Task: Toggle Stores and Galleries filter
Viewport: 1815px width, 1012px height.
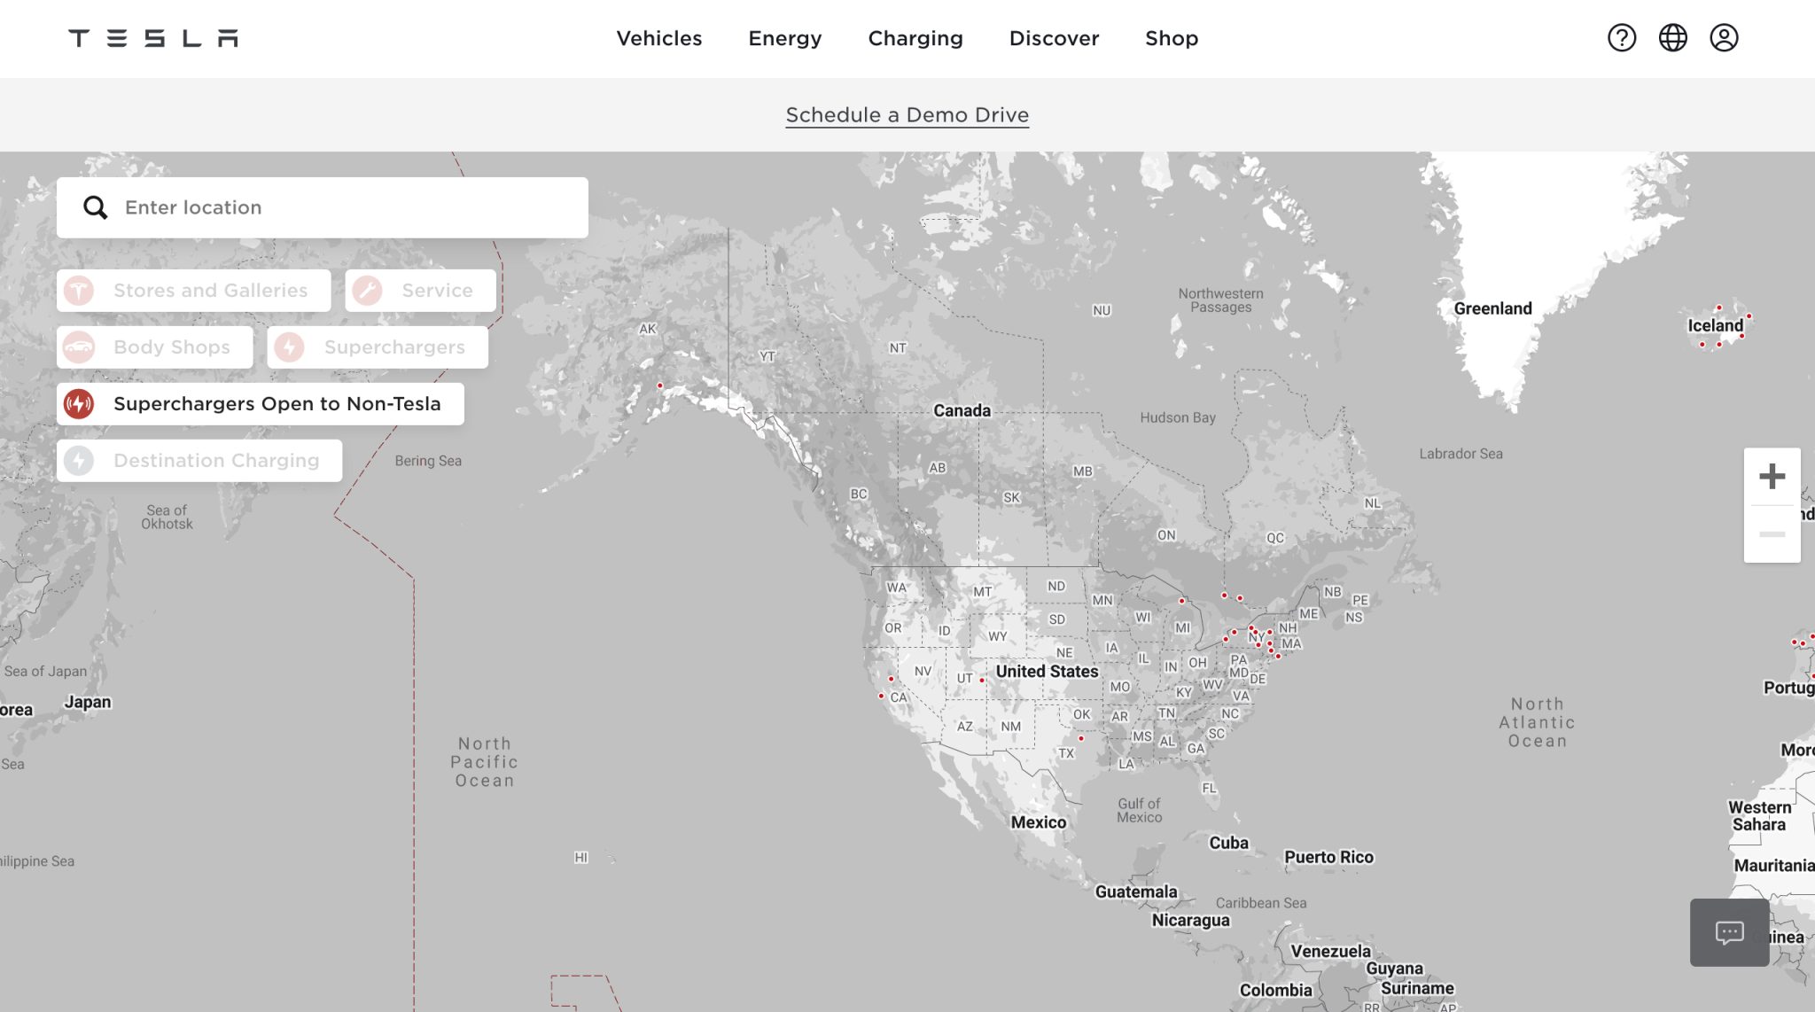Action: [x=193, y=291]
